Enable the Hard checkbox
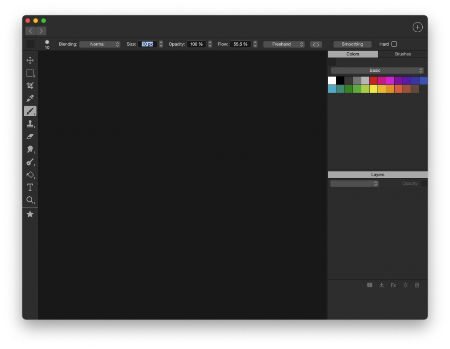 394,44
